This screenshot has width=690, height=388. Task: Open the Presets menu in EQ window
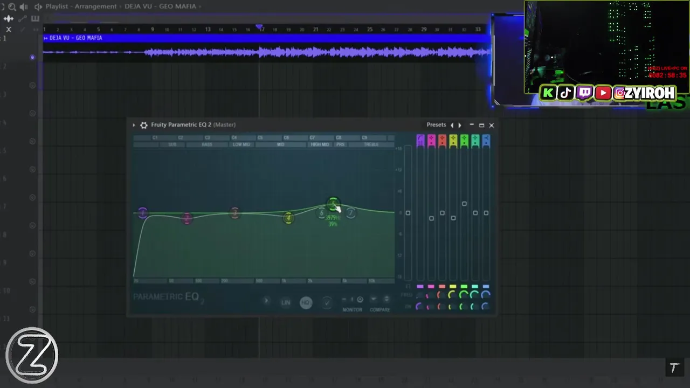tap(436, 124)
